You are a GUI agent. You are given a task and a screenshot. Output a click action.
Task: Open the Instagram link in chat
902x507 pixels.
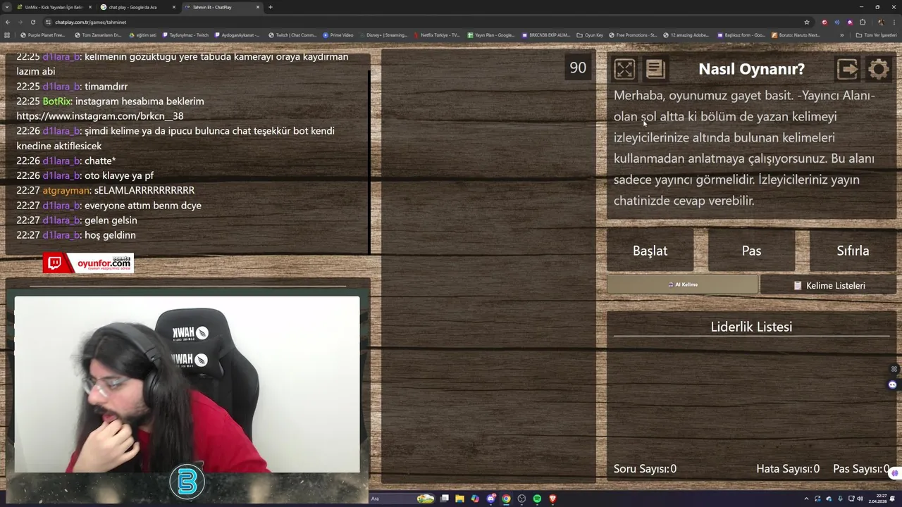click(x=100, y=116)
